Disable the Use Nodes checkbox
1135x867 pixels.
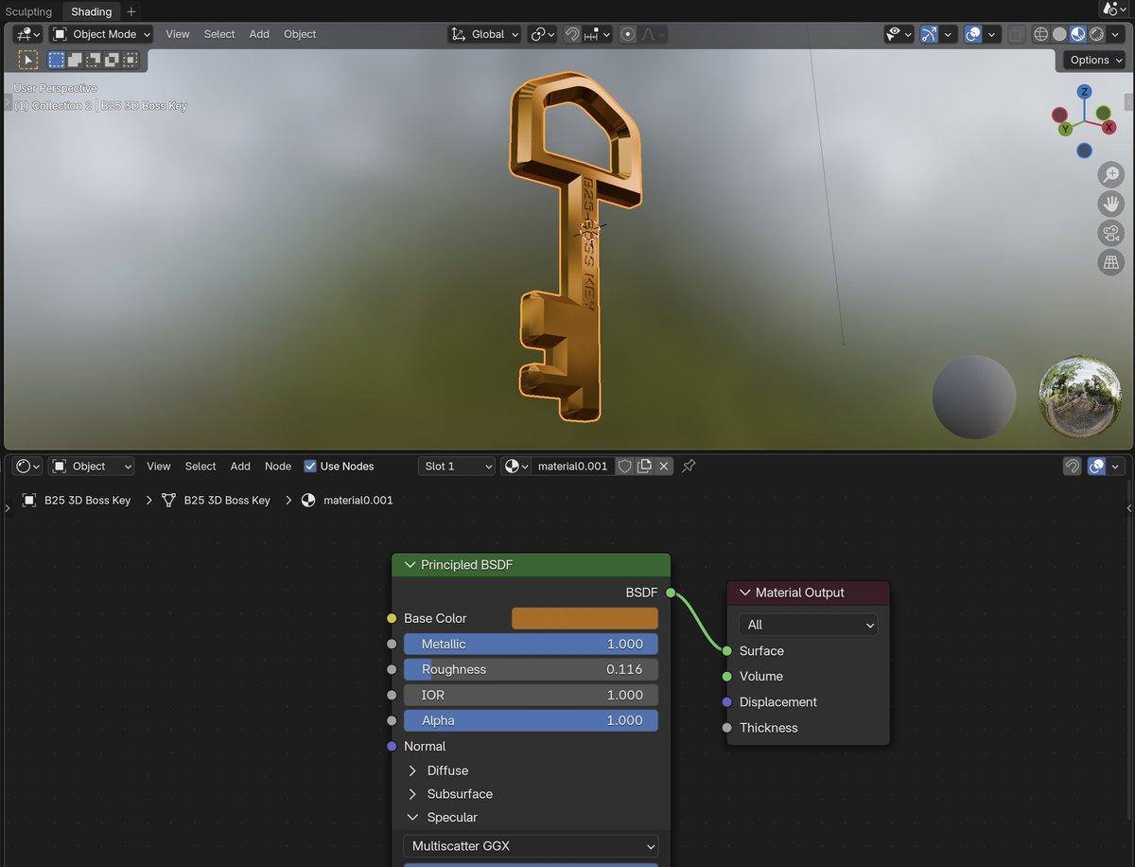(x=310, y=466)
